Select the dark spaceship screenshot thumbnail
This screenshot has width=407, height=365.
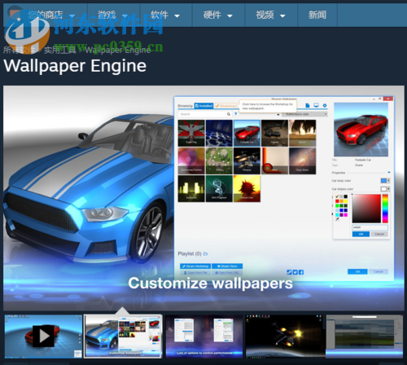(x=284, y=336)
